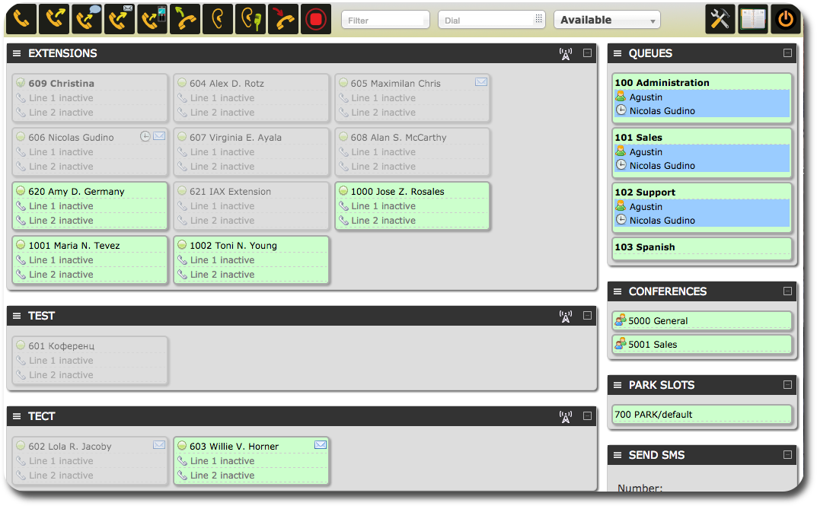The image size is (817, 506).
Task: Collapse the QUEUES panel with its minimize box
Action: 787,53
